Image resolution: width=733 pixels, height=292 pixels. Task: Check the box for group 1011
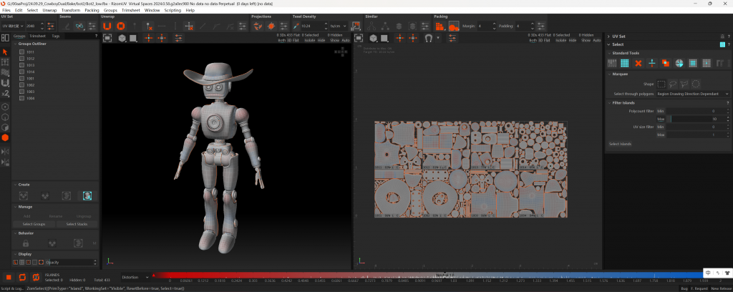[22, 52]
